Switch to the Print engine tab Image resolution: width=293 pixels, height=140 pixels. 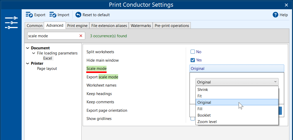coord(77,26)
